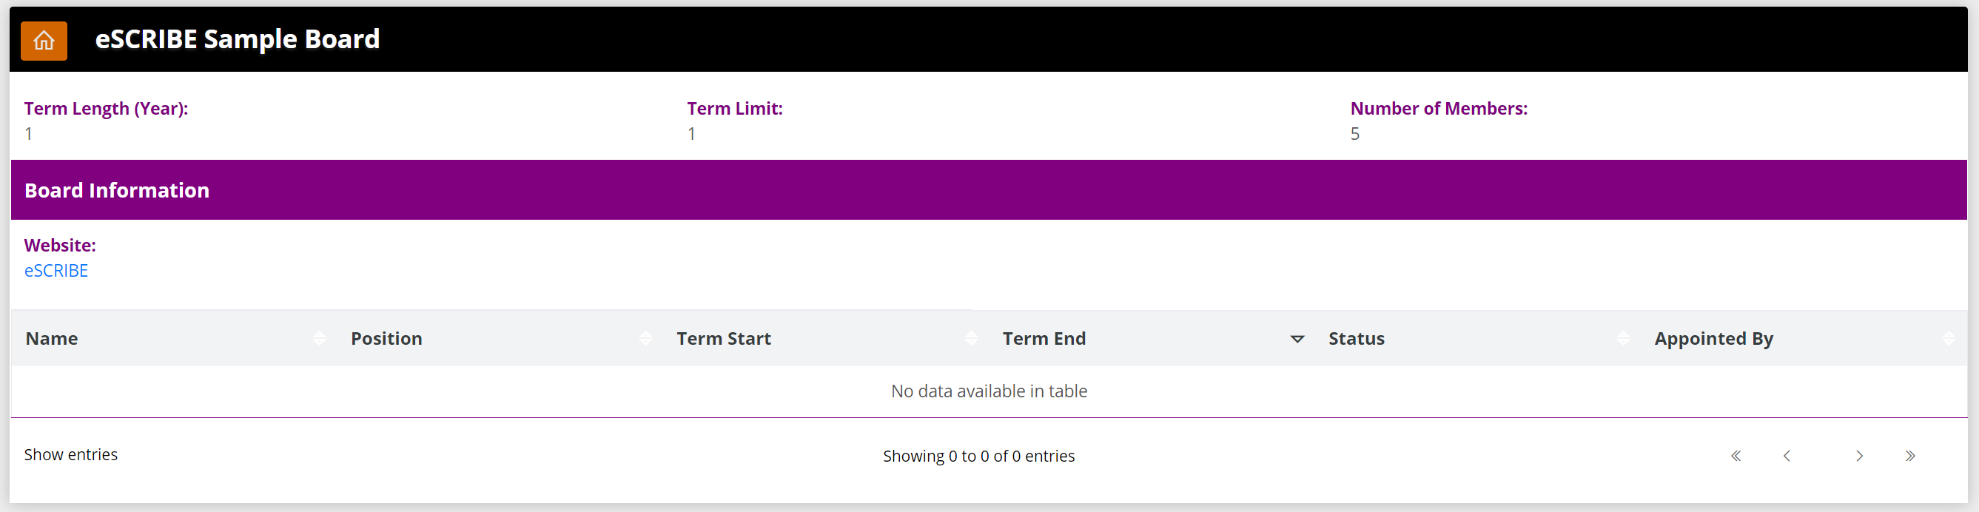Select the Status column header
This screenshot has width=1979, height=512.
(x=1357, y=339)
